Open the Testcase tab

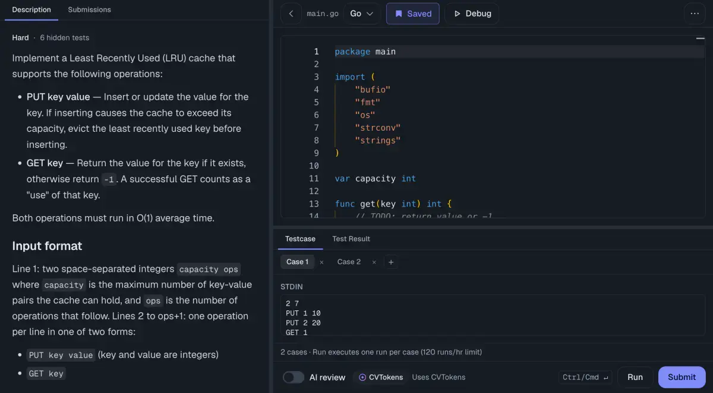pyautogui.click(x=300, y=239)
